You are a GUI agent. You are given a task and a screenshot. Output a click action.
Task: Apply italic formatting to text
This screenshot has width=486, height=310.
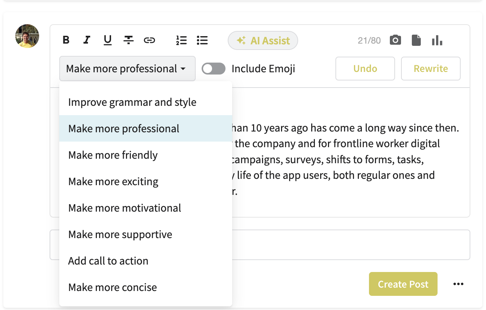tap(87, 40)
